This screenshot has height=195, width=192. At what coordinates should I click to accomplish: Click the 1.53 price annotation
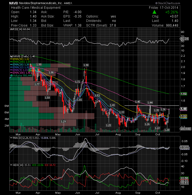pyautogui.click(x=97, y=95)
